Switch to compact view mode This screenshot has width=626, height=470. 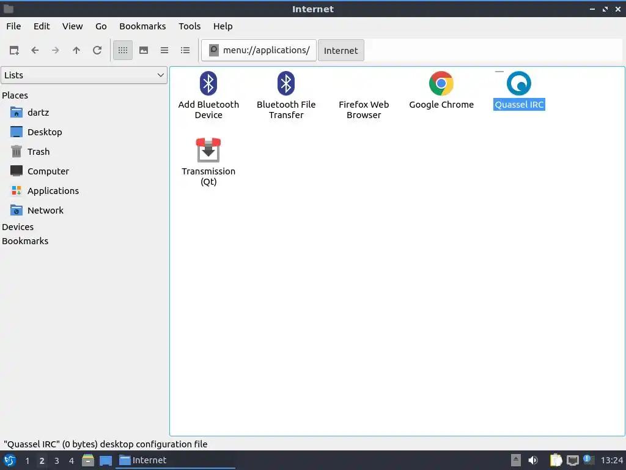point(164,50)
